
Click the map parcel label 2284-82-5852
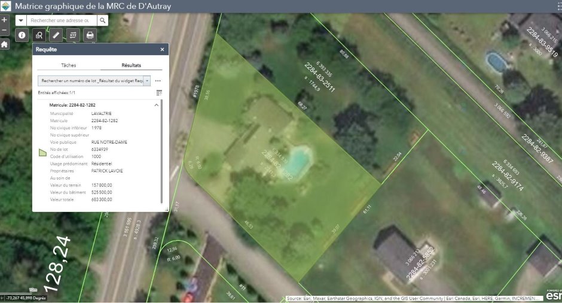420,263
